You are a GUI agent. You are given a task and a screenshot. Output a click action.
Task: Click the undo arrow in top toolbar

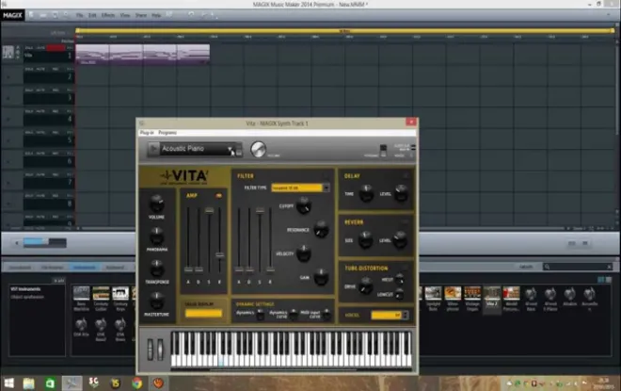(191, 15)
